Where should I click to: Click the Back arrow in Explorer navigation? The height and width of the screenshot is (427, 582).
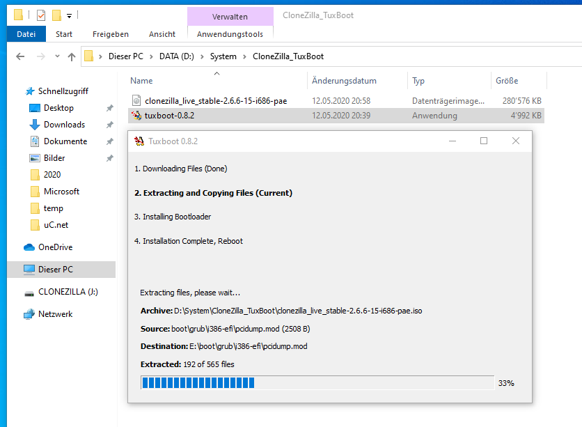tap(20, 56)
